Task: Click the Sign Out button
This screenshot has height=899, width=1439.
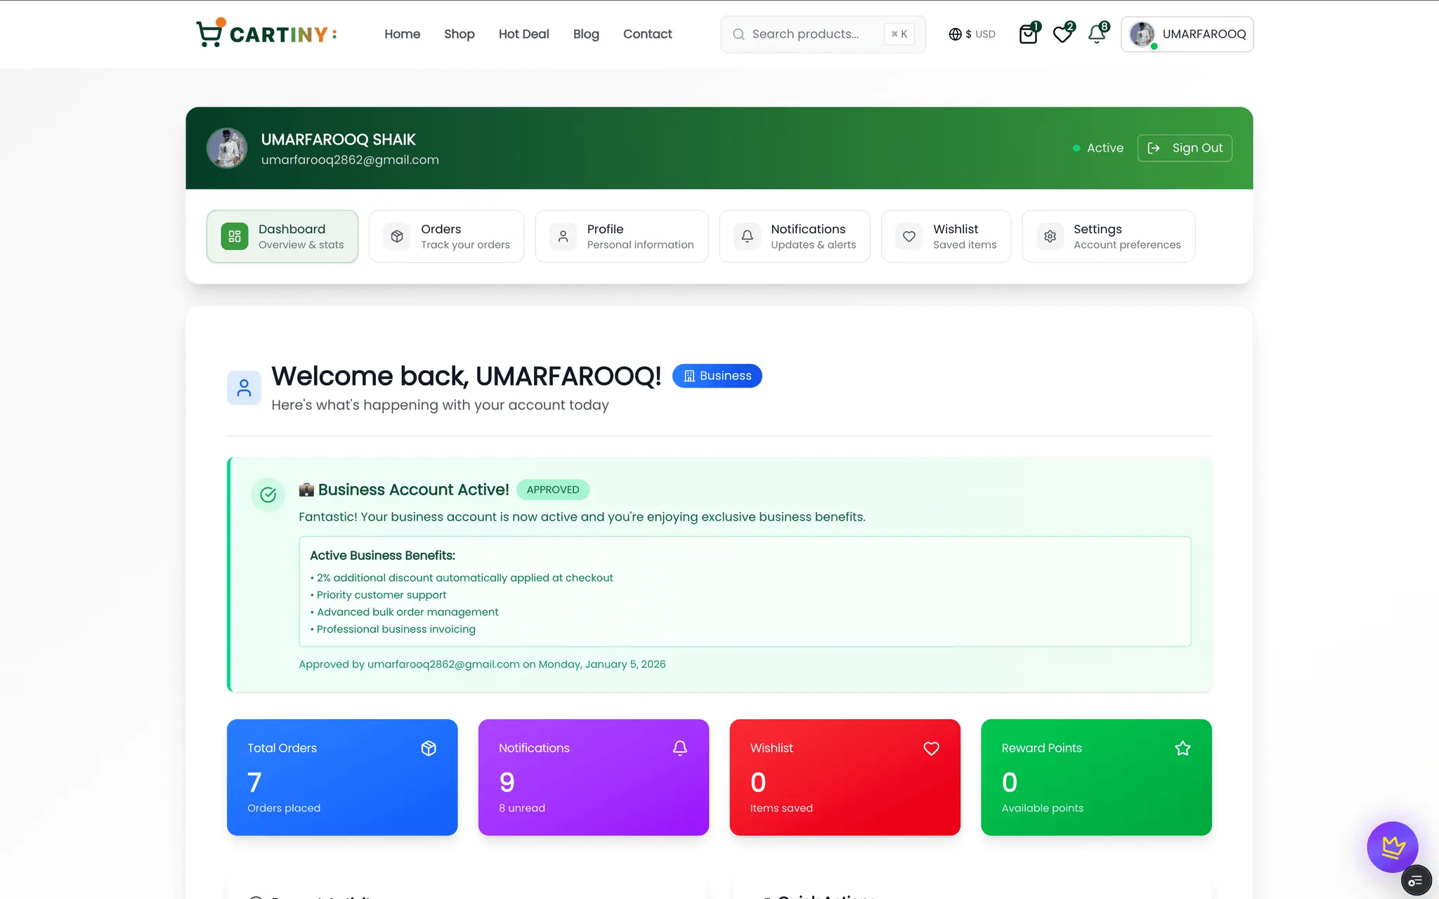Action: point(1185,148)
